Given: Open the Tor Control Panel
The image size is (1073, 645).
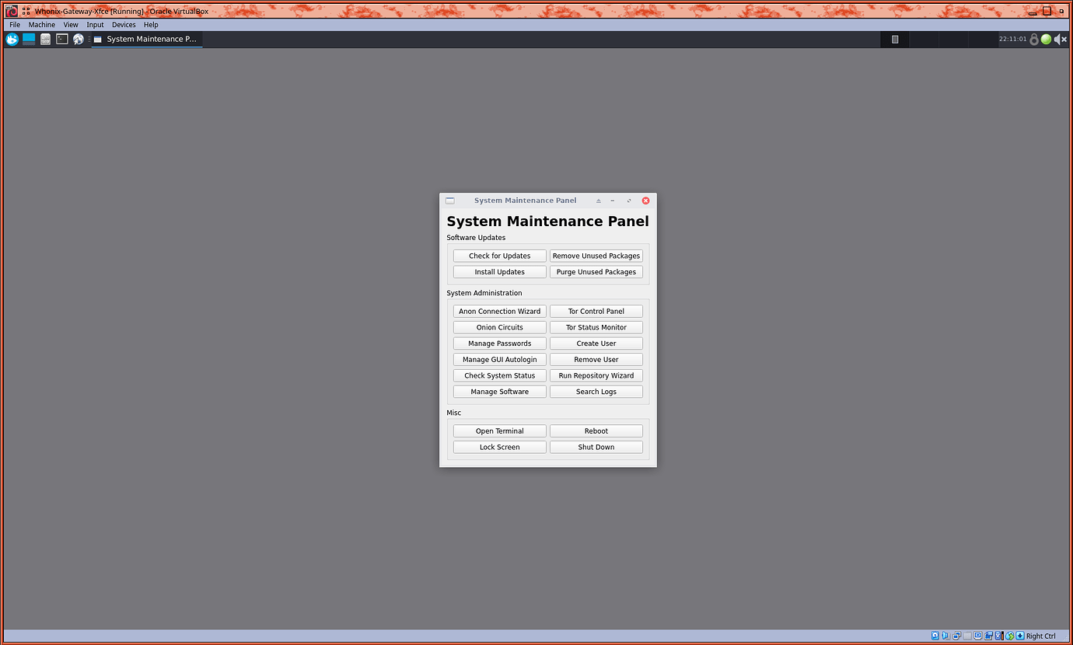Looking at the screenshot, I should (596, 310).
